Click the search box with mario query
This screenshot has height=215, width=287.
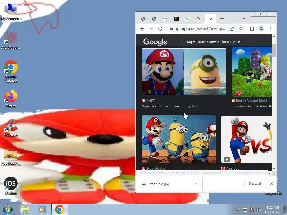coord(226,41)
